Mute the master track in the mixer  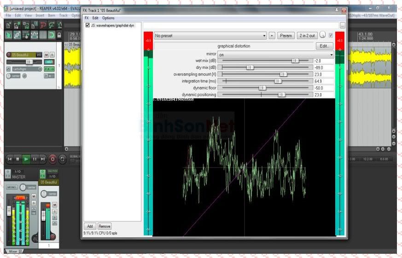click(34, 196)
